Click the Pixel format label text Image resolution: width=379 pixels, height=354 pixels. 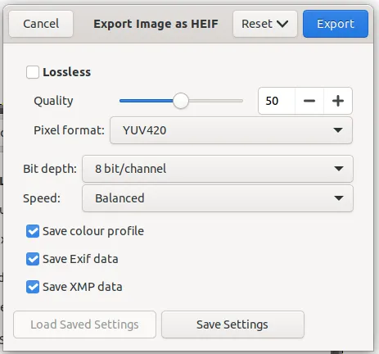click(69, 130)
